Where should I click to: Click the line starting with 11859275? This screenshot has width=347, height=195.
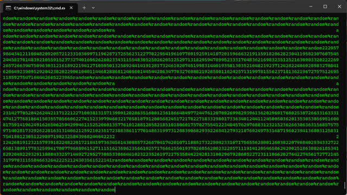tap(171, 77)
